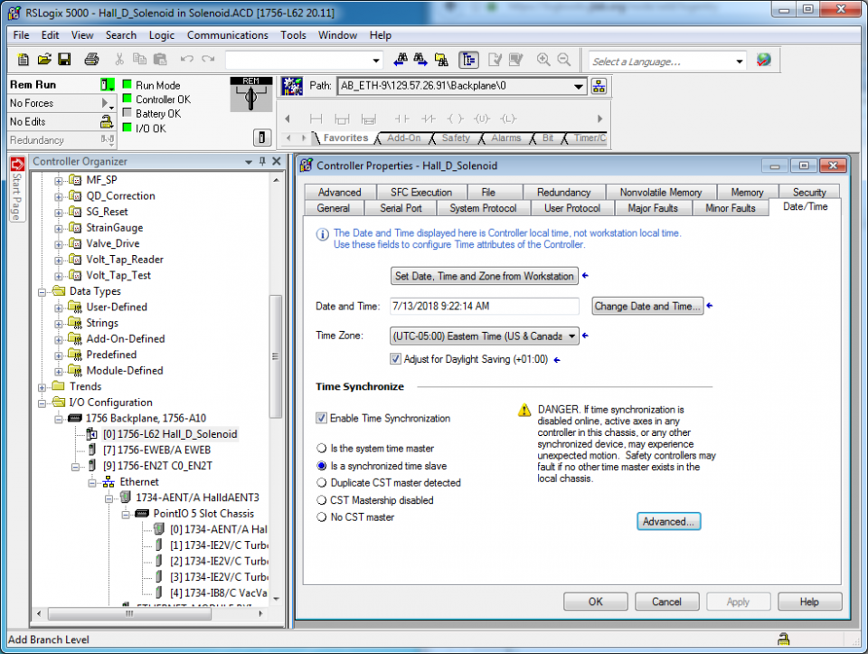Open the Advanced time sync button

click(668, 522)
